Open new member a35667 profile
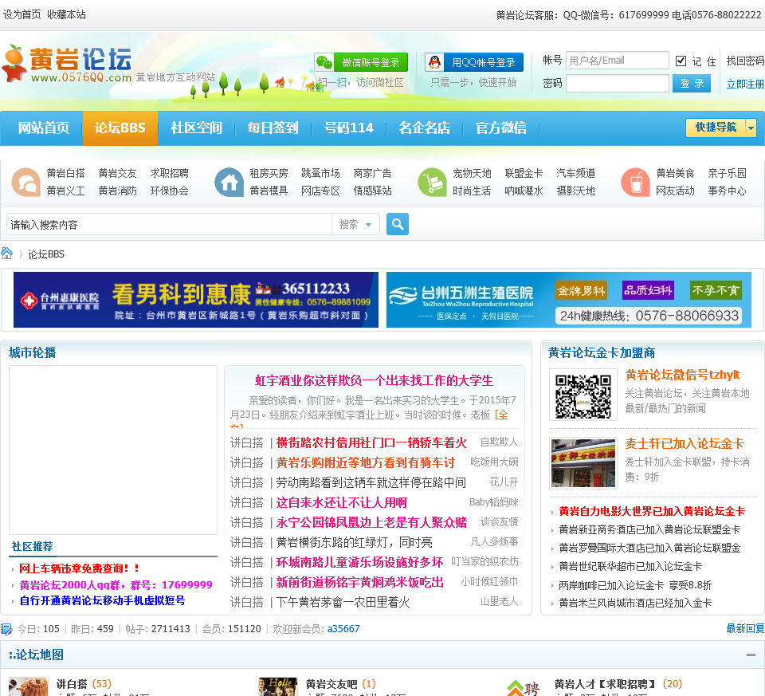Viewport: 765px width, 696px height. coord(343,629)
